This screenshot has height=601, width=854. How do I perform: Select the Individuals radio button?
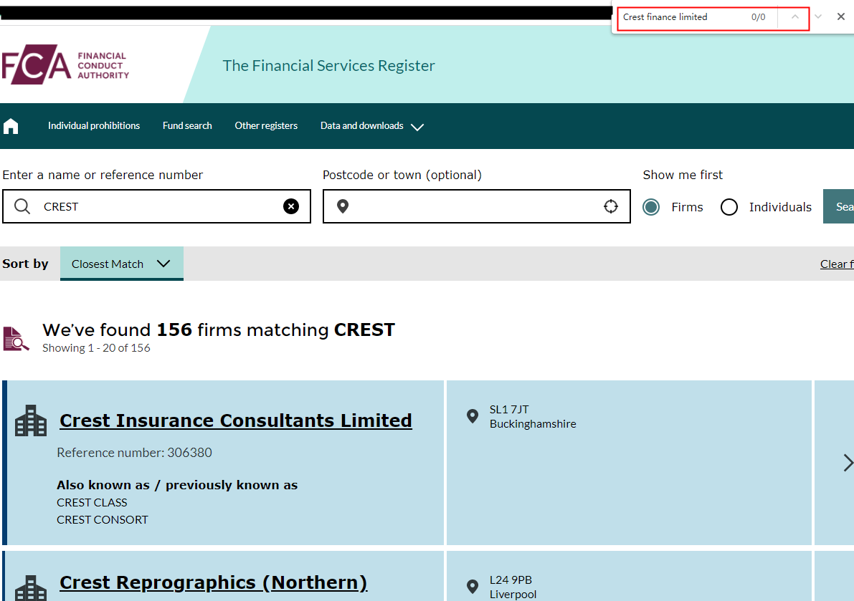pos(729,207)
